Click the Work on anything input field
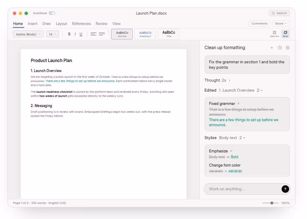Image resolution: width=307 pixels, height=219 pixels. click(x=243, y=189)
